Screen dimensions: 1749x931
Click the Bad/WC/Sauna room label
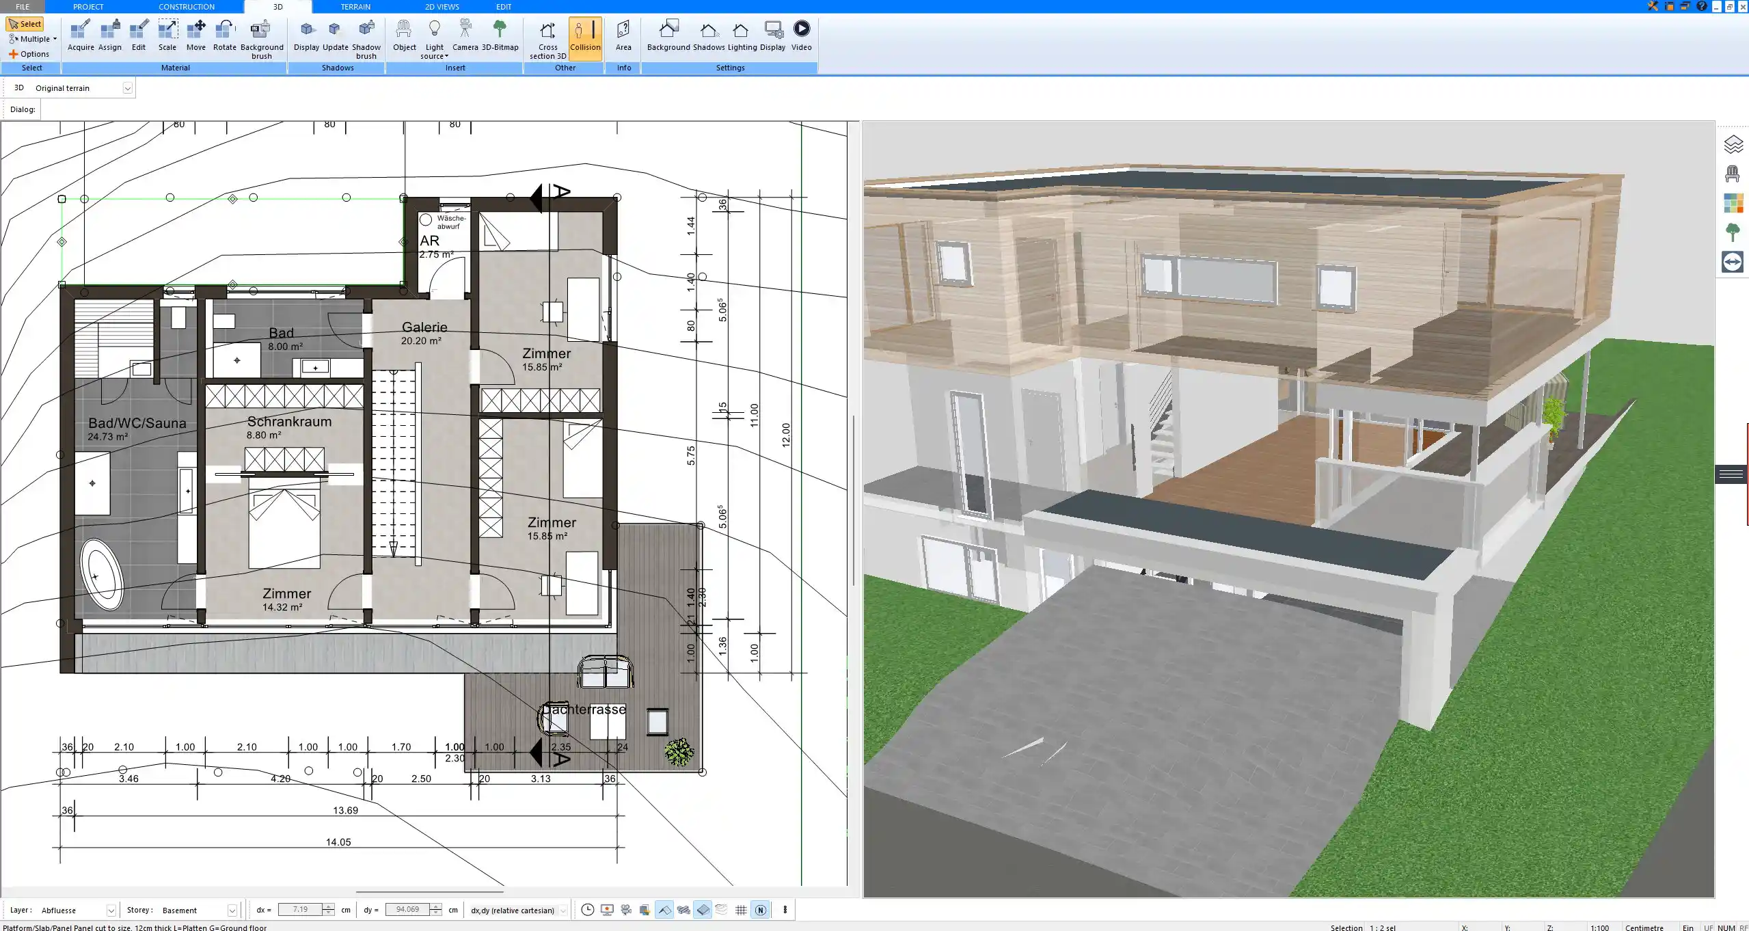[137, 424]
